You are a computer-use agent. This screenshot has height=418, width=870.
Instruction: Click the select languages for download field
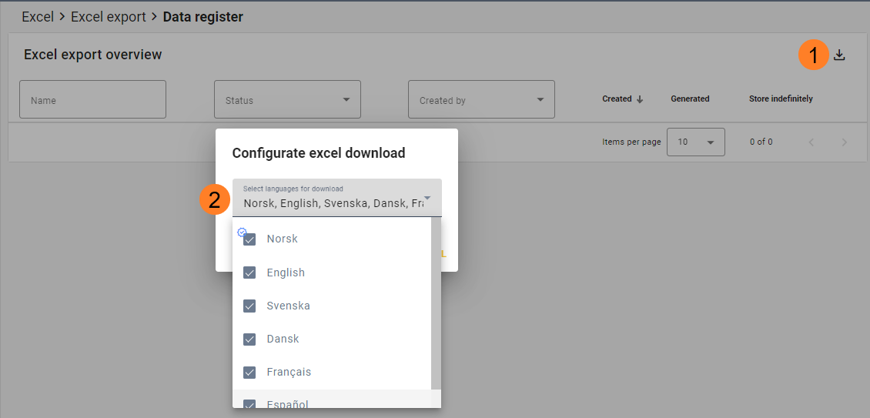coord(331,198)
